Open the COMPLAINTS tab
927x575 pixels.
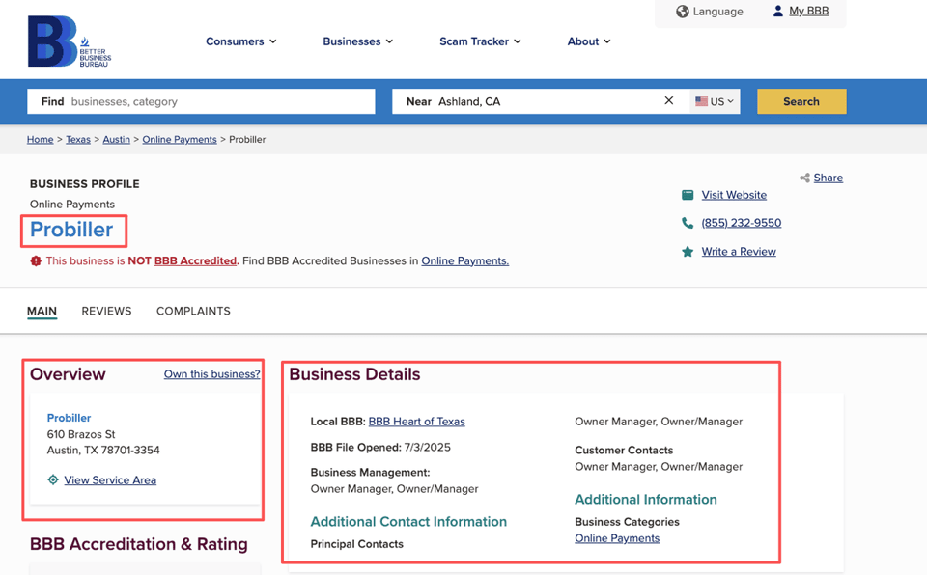pos(193,311)
